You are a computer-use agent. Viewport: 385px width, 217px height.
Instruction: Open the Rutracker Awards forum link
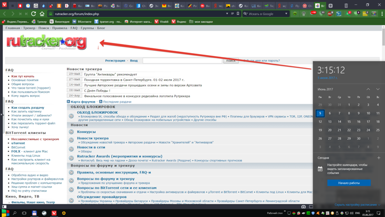119,156
